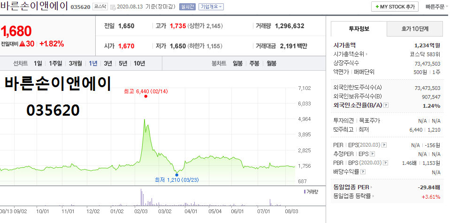This screenshot has width=450, height=223.
Task: Click help icon next to 배당수익률
Action: coord(363,171)
